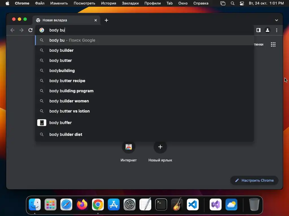Open the Справка menu
The image size is (289, 216).
pyautogui.click(x=201, y=3)
